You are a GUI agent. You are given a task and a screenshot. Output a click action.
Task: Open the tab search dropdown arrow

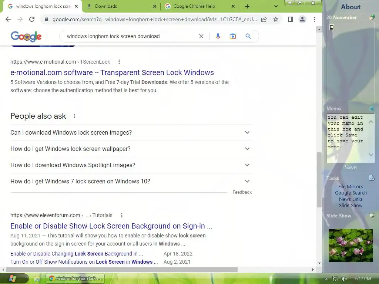click(x=276, y=6)
